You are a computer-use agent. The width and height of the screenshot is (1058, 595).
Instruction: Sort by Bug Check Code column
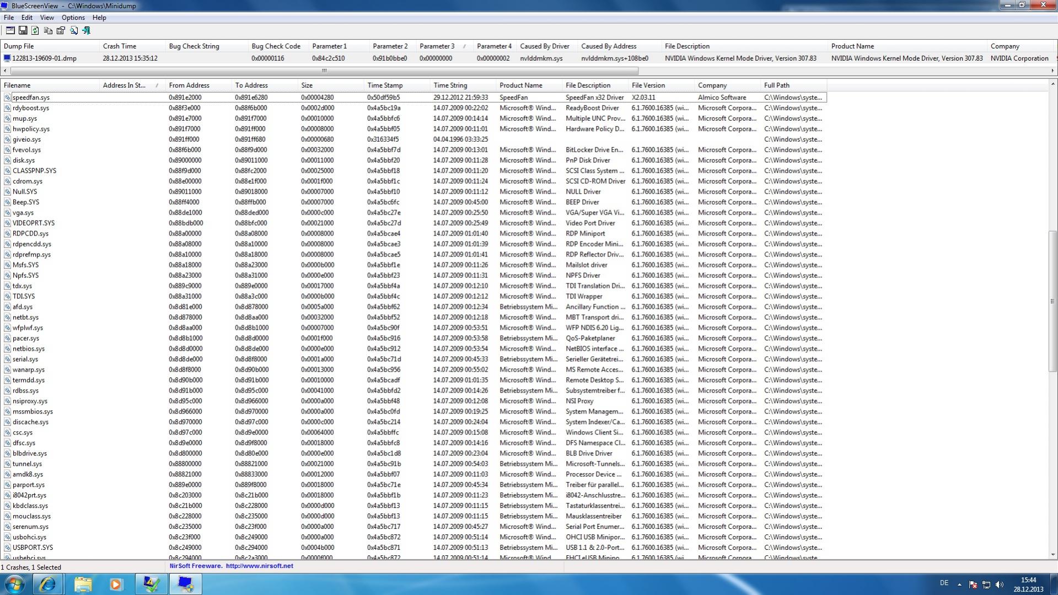[x=278, y=46]
